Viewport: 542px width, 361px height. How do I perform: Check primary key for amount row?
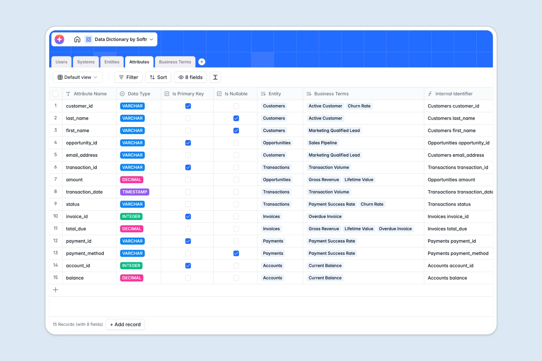[x=188, y=180]
